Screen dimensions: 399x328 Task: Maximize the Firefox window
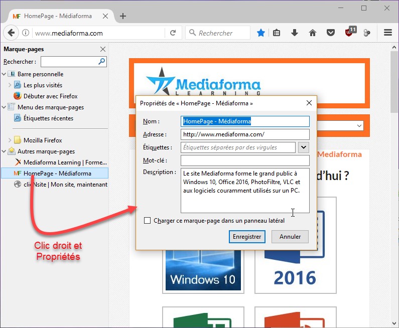point(364,8)
